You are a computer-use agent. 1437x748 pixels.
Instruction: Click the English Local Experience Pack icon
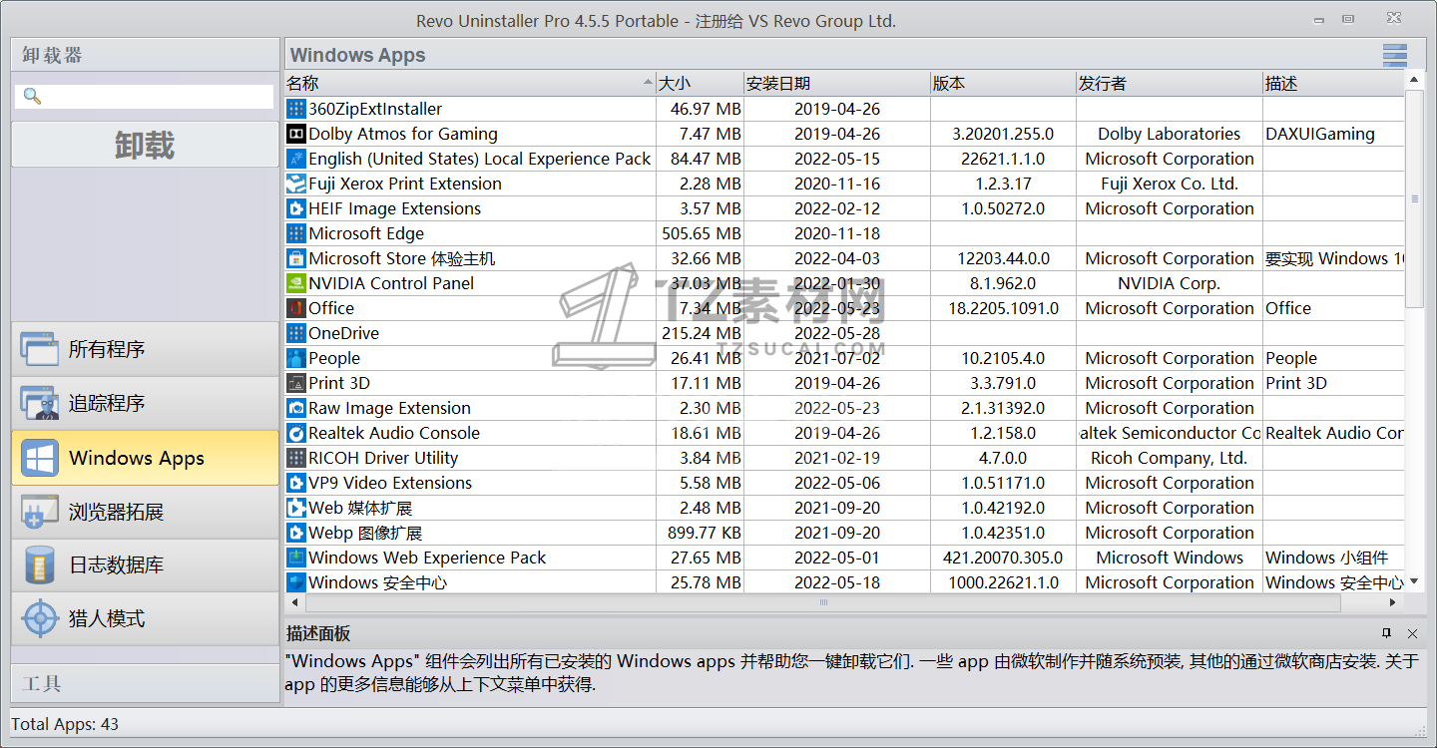pyautogui.click(x=295, y=159)
